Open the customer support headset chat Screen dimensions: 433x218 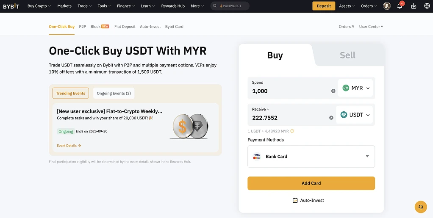421,207
